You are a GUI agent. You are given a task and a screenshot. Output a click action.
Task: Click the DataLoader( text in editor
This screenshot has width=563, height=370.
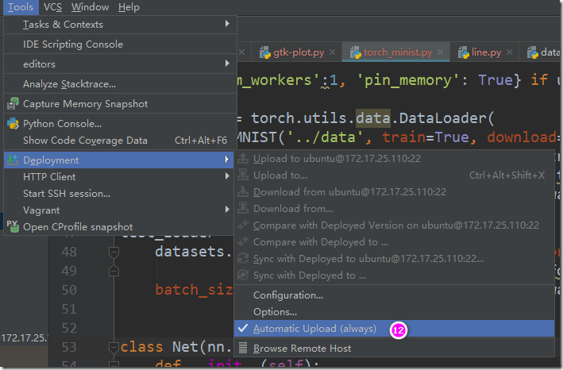point(446,118)
